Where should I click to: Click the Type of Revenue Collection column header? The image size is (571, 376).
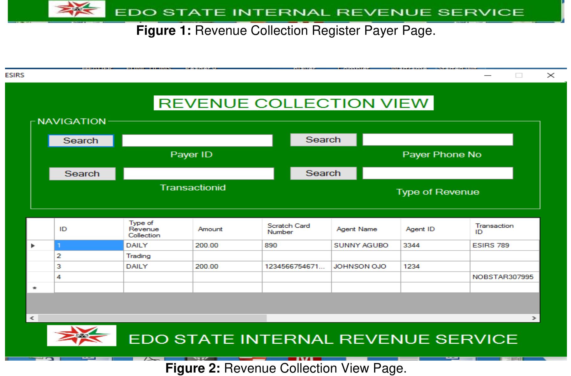158,229
